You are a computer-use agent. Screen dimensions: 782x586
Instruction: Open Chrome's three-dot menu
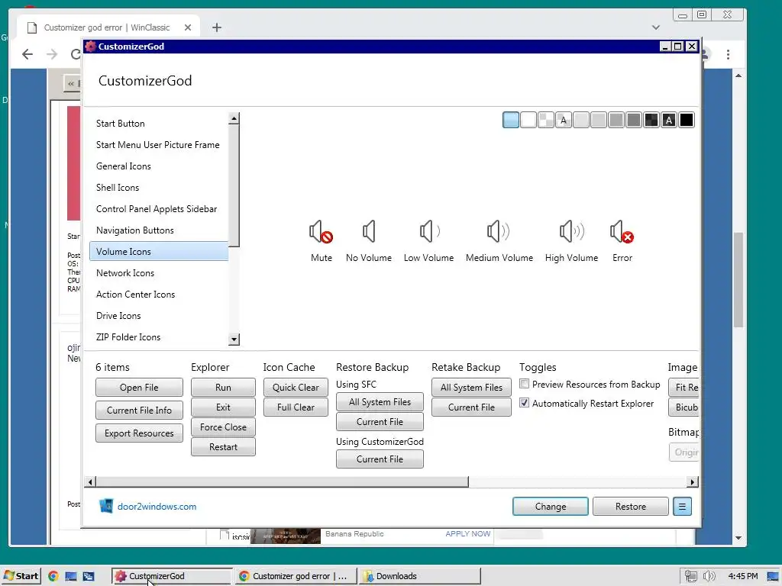(728, 54)
